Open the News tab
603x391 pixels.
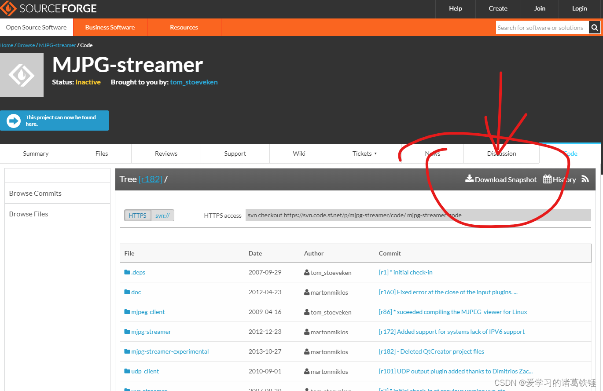click(433, 153)
